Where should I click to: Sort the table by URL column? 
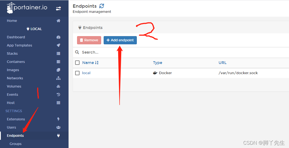coord(222,63)
